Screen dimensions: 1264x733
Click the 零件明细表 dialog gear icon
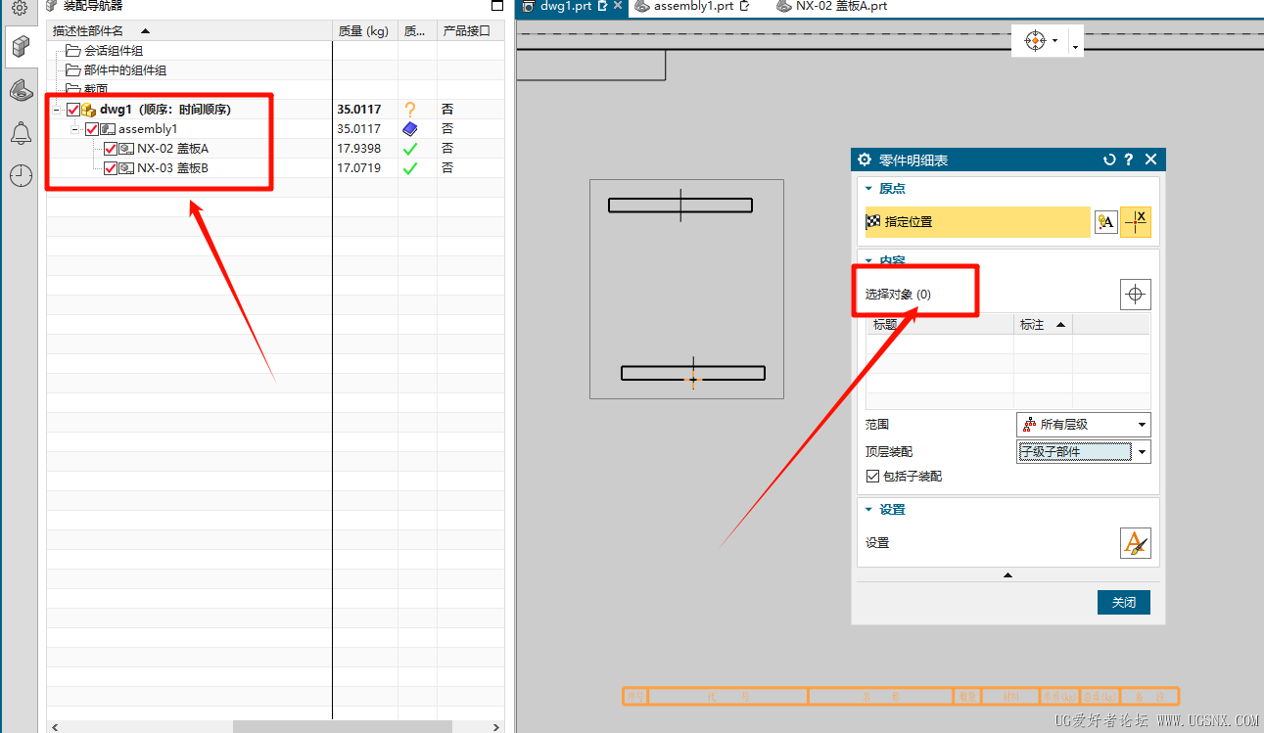pos(864,160)
